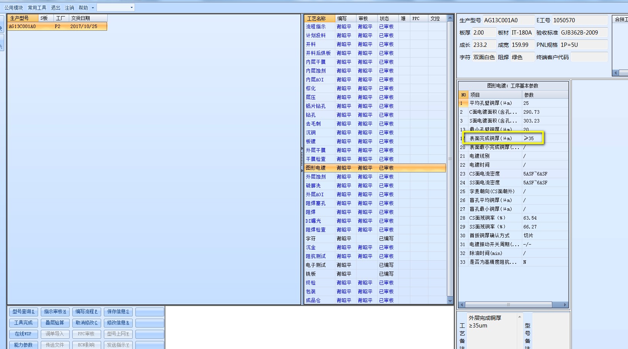This screenshot has width=628, height=349.
Task: Select the 沉铜 process row
Action: [x=375, y=133]
